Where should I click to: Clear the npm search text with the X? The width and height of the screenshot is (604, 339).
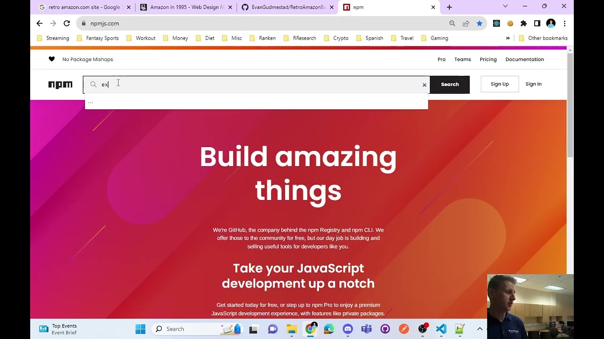click(x=424, y=85)
